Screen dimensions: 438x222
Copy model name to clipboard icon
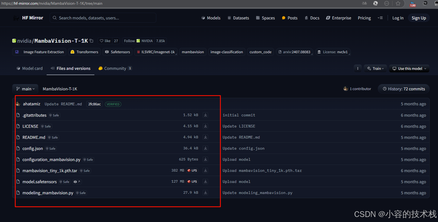(x=92, y=41)
